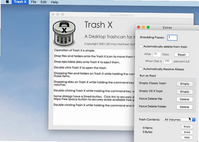Screen dimensions: 199x142
Task: Click the Extras window title
Action: [167, 28]
